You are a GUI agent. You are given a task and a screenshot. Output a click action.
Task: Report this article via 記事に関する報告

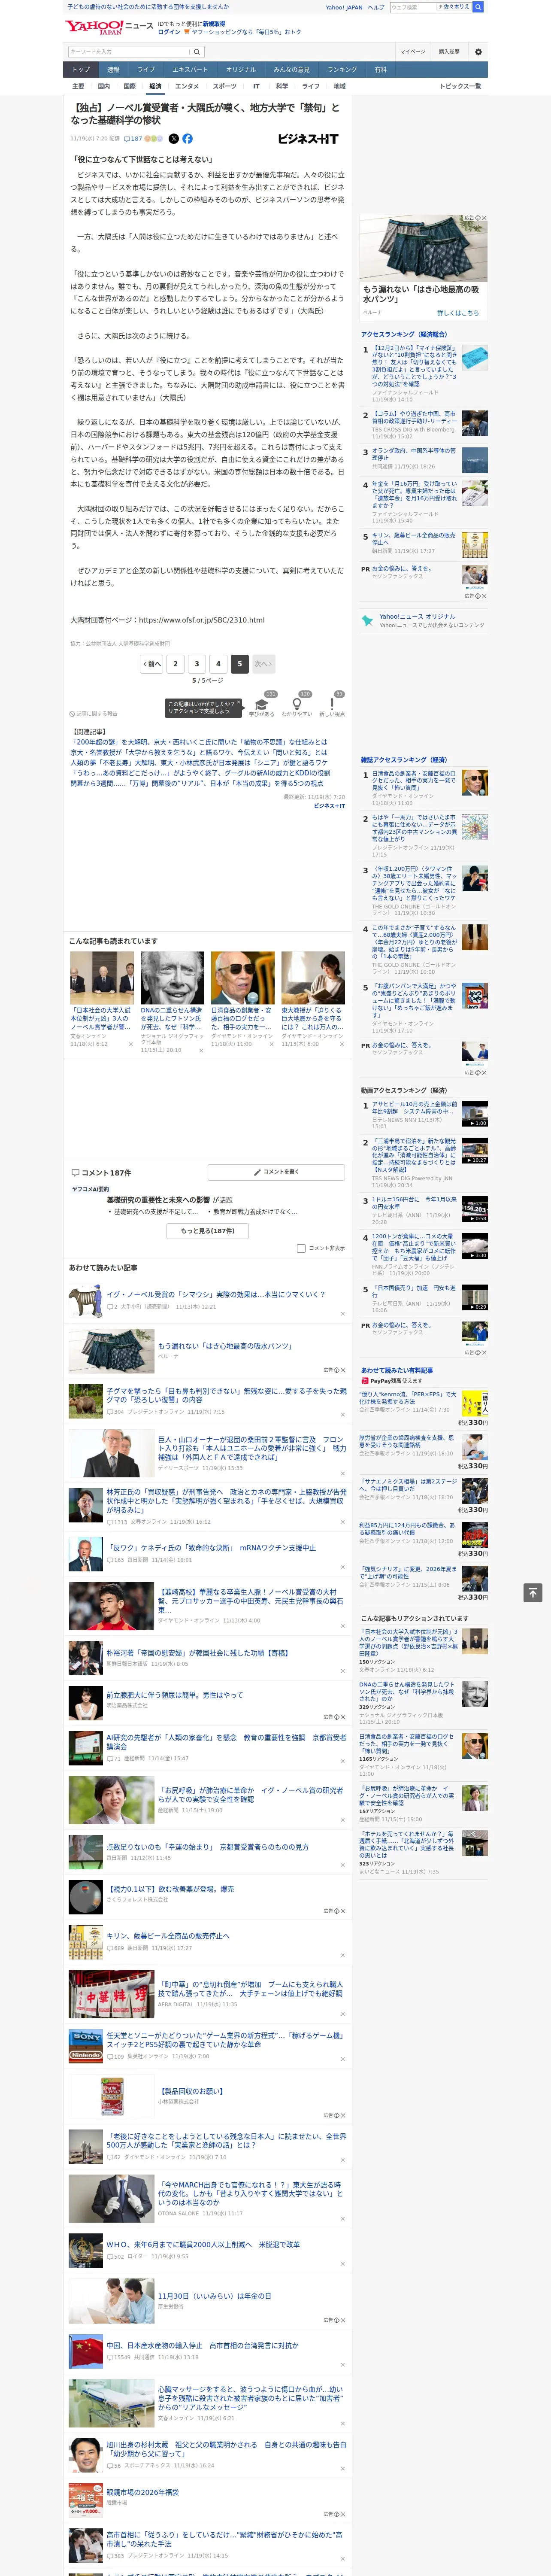coord(94,713)
